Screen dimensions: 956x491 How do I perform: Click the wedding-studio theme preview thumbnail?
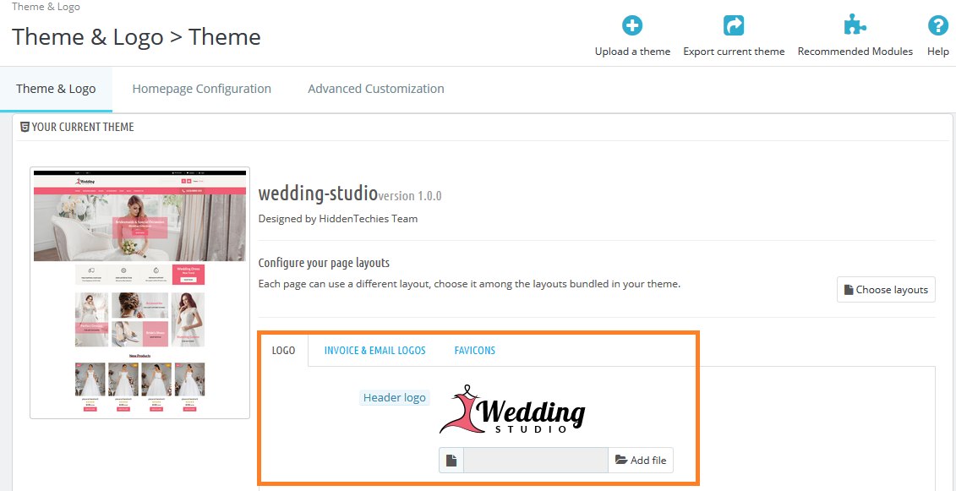tap(139, 290)
